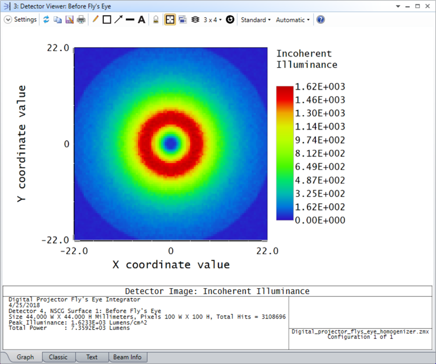Select the text annotation tool
This screenshot has width=436, height=364.
pos(140,19)
